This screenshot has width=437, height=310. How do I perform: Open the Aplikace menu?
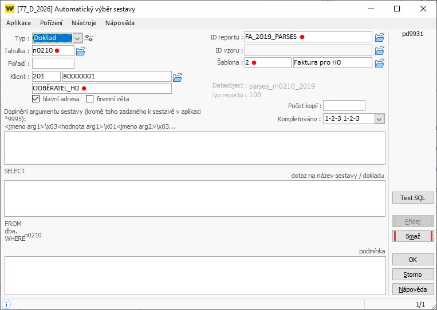coord(18,23)
